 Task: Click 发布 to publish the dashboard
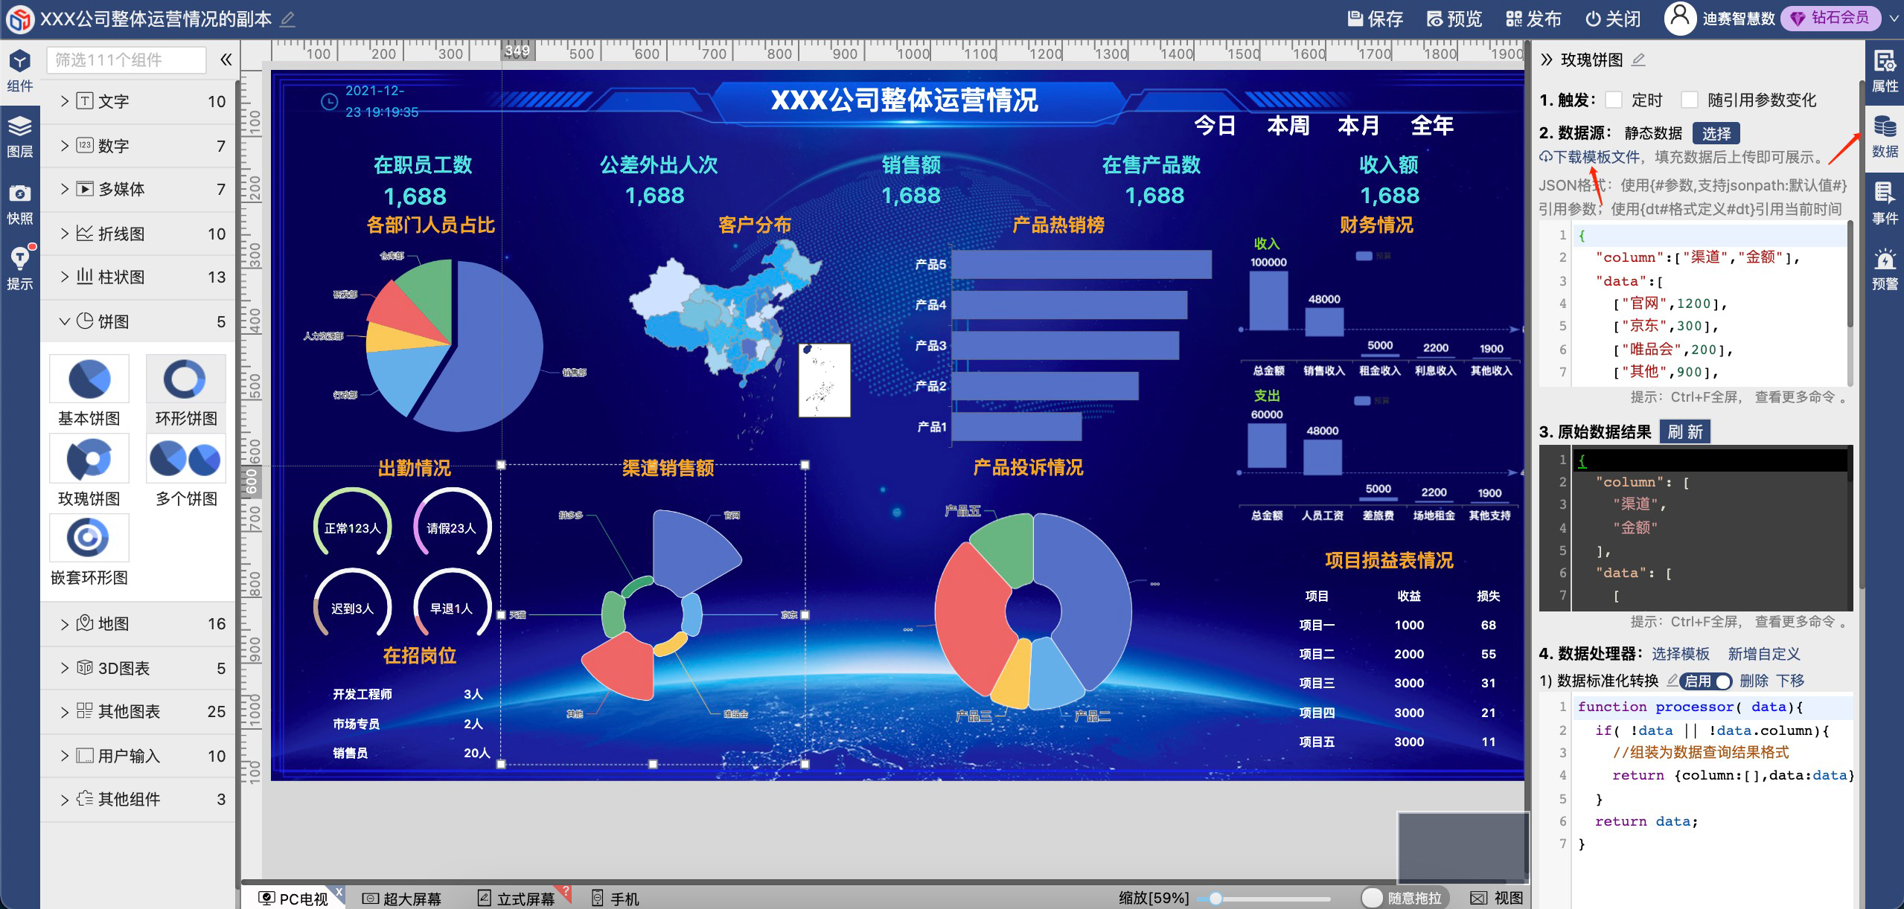[x=1533, y=19]
